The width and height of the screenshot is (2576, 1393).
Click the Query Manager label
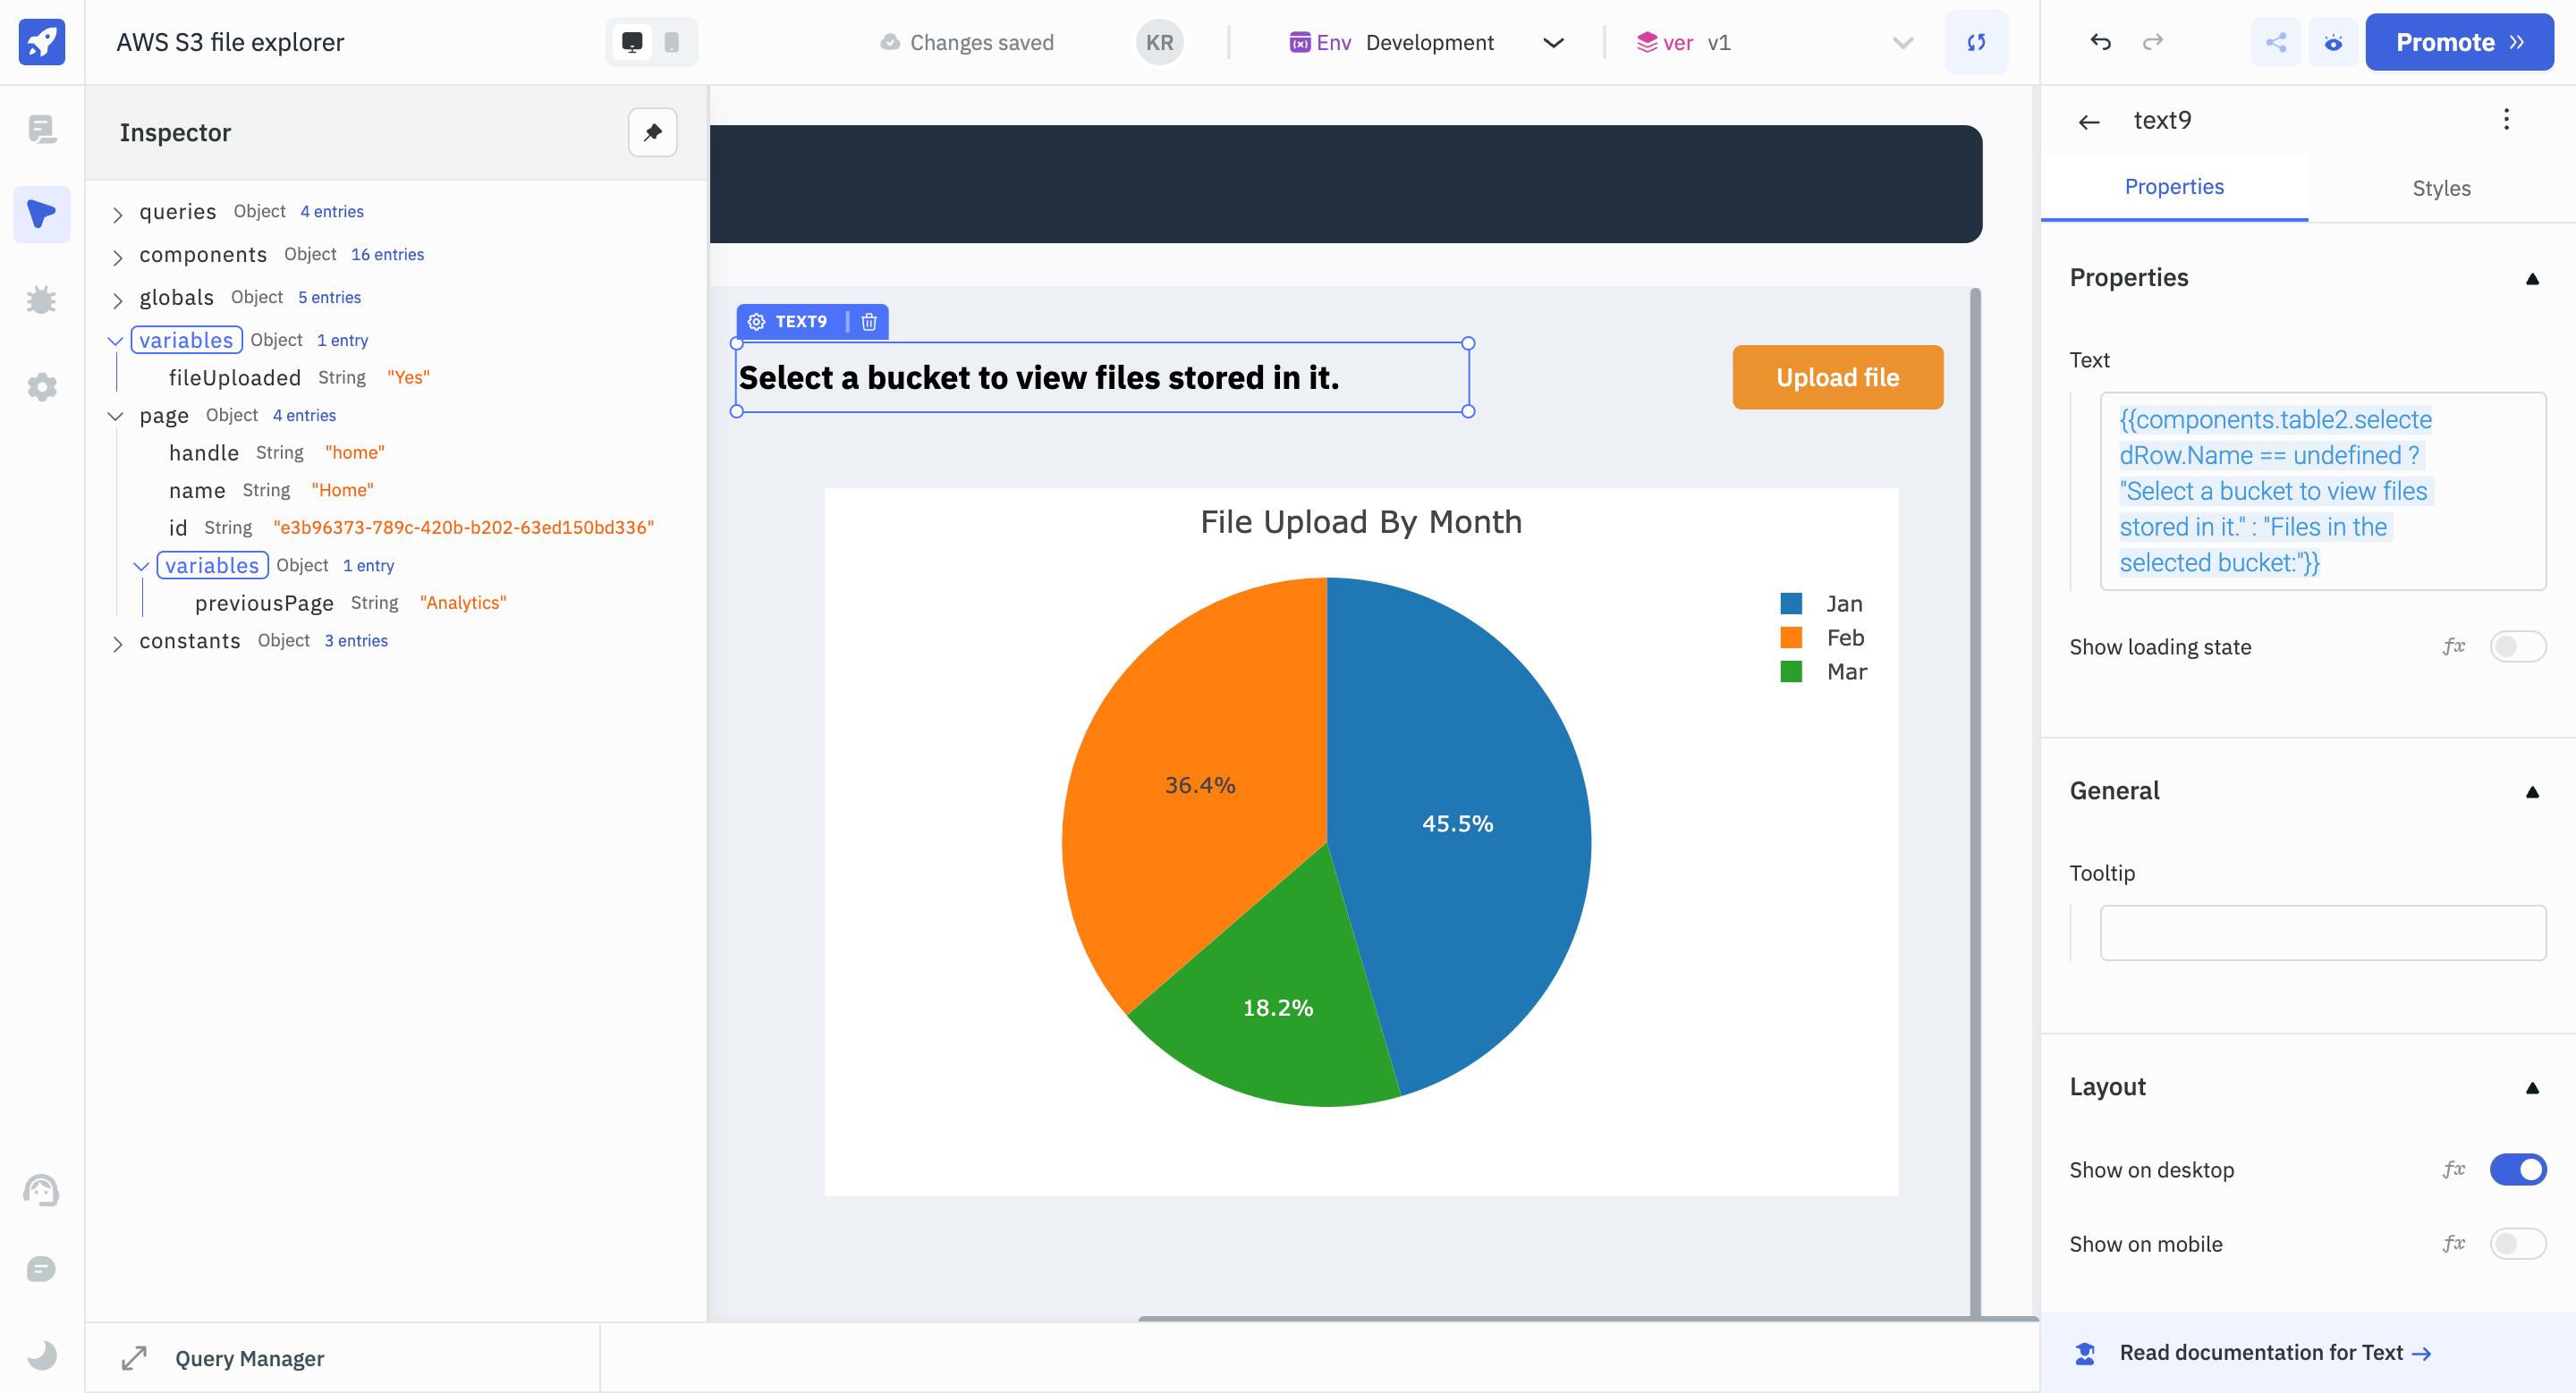[249, 1358]
